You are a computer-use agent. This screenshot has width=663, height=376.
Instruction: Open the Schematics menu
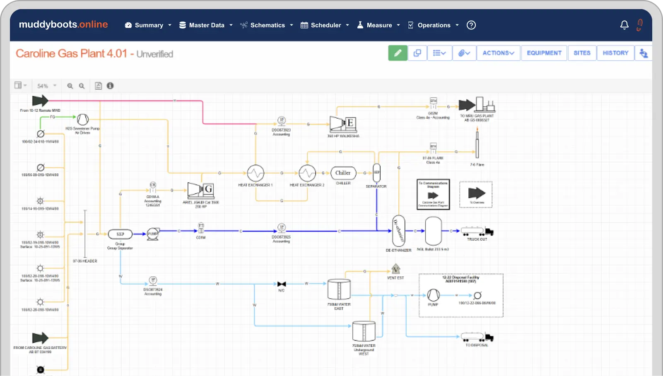pyautogui.click(x=267, y=25)
